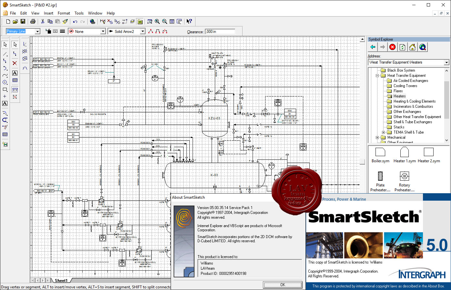Select the Air Cooled Exchangers folder
Image resolution: width=451 pixels, height=290 pixels.
[x=411, y=81]
